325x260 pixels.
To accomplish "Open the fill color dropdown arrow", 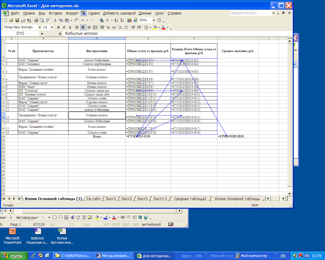I will coord(159,27).
